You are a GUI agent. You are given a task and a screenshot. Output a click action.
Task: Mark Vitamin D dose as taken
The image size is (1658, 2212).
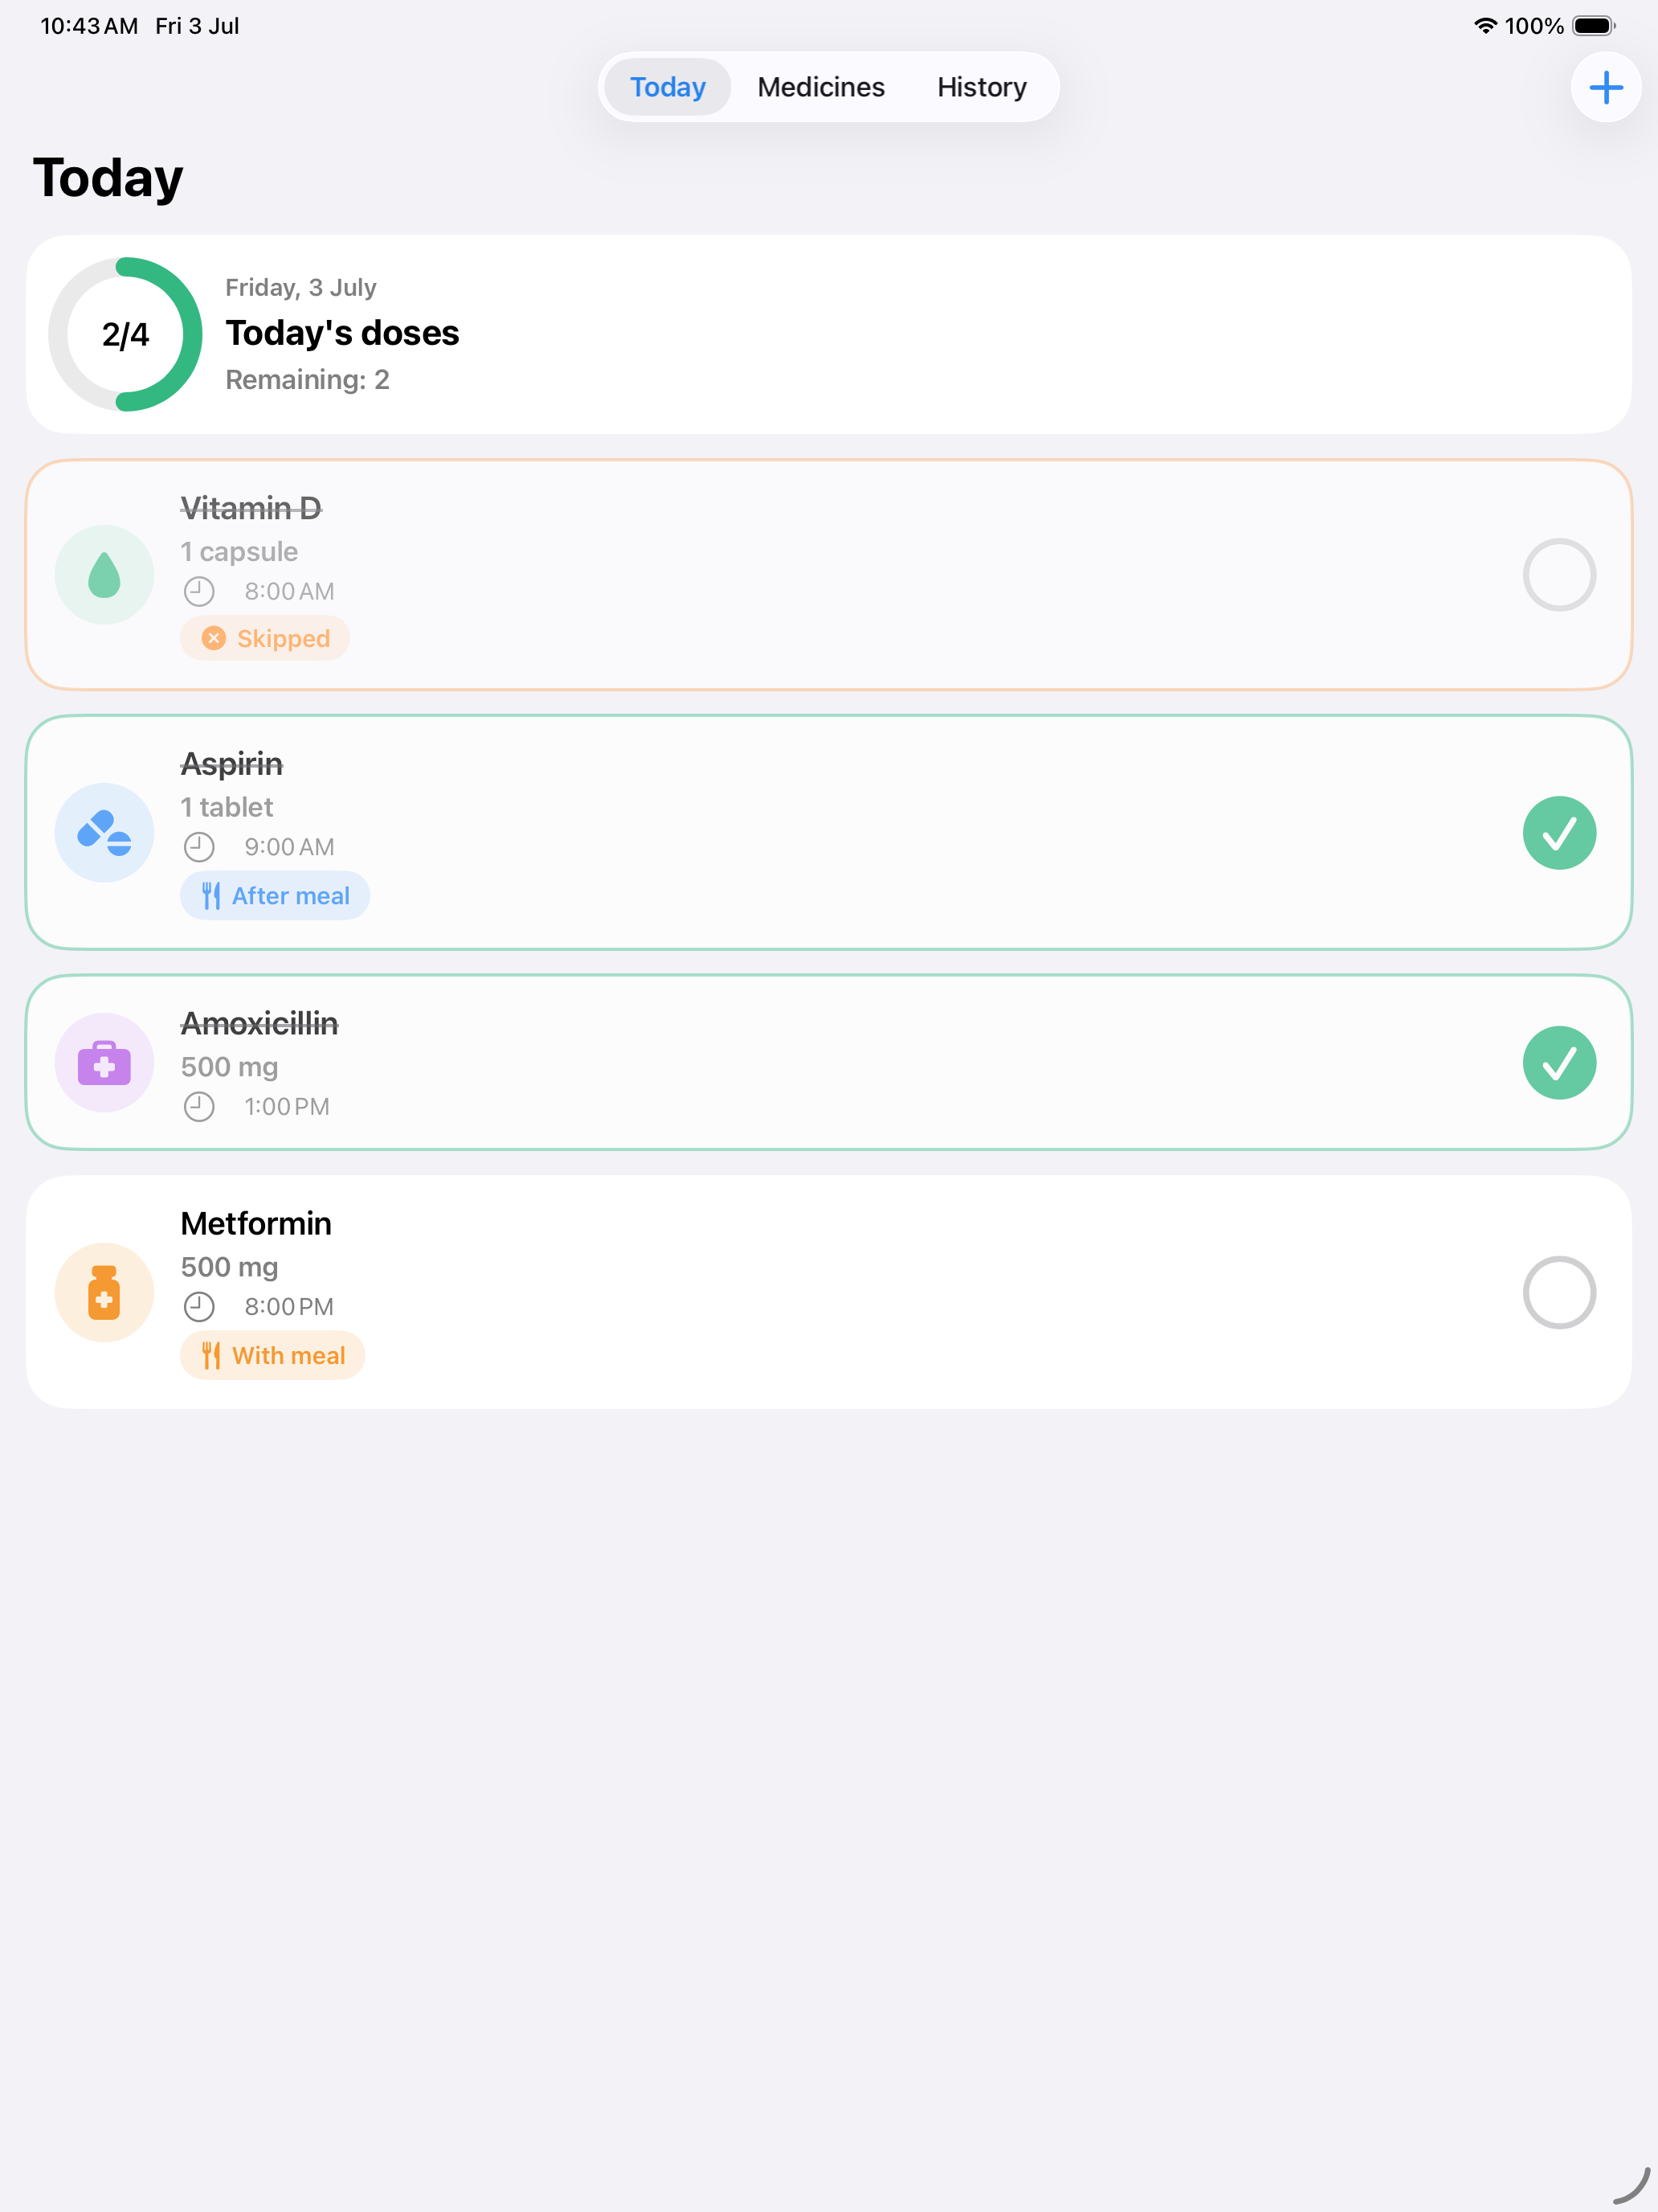tap(1559, 575)
